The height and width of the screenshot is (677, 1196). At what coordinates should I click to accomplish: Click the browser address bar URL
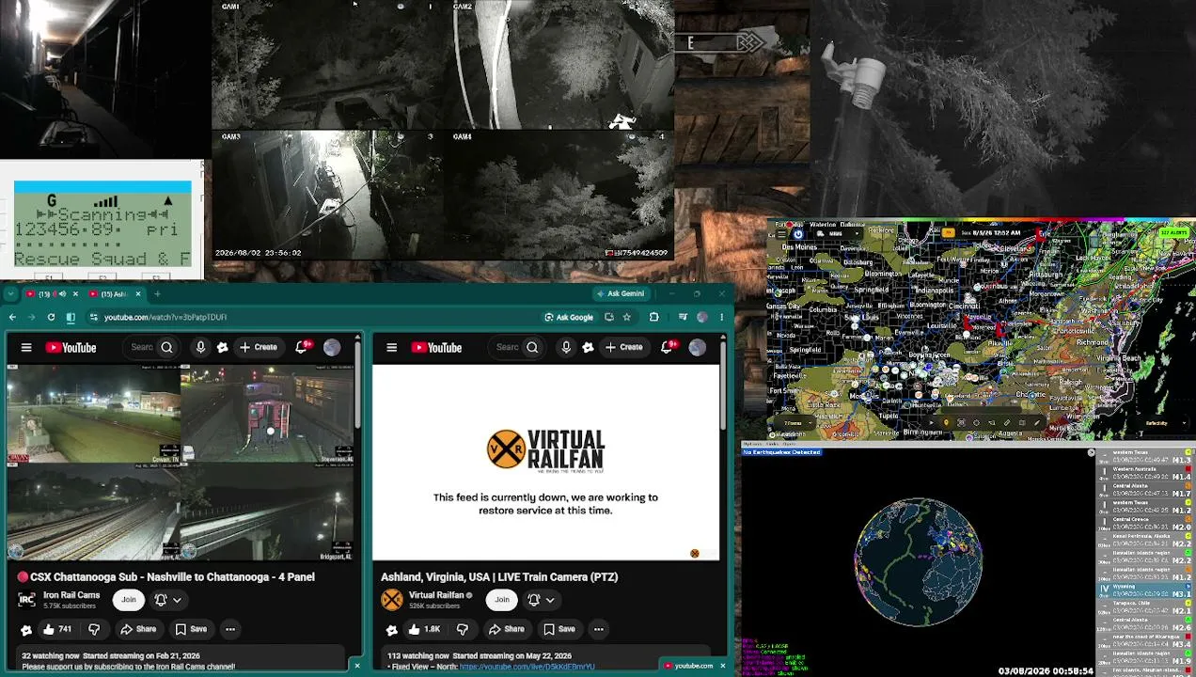165,317
